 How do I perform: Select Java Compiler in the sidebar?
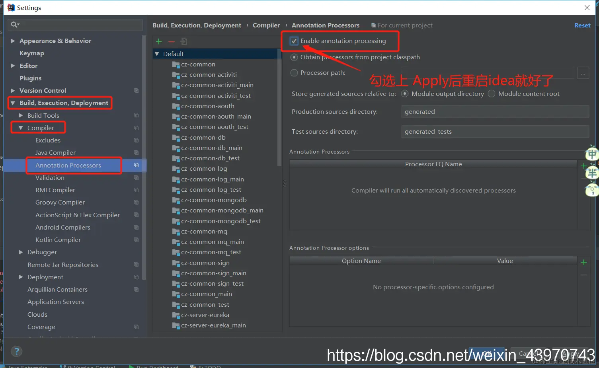coord(55,152)
